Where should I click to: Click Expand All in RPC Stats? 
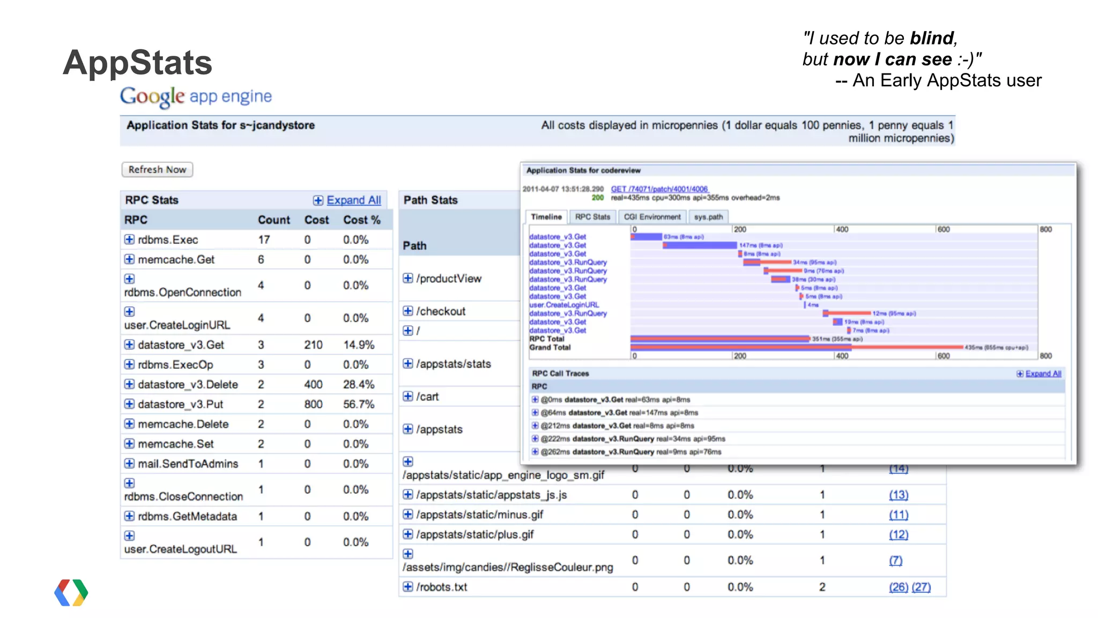[x=354, y=200]
